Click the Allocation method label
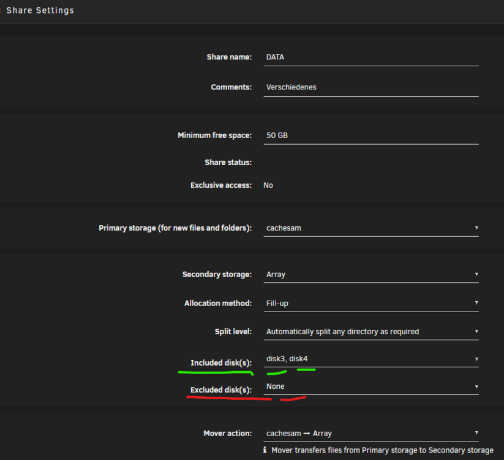Viewport: 504px width, 460px height. point(218,303)
